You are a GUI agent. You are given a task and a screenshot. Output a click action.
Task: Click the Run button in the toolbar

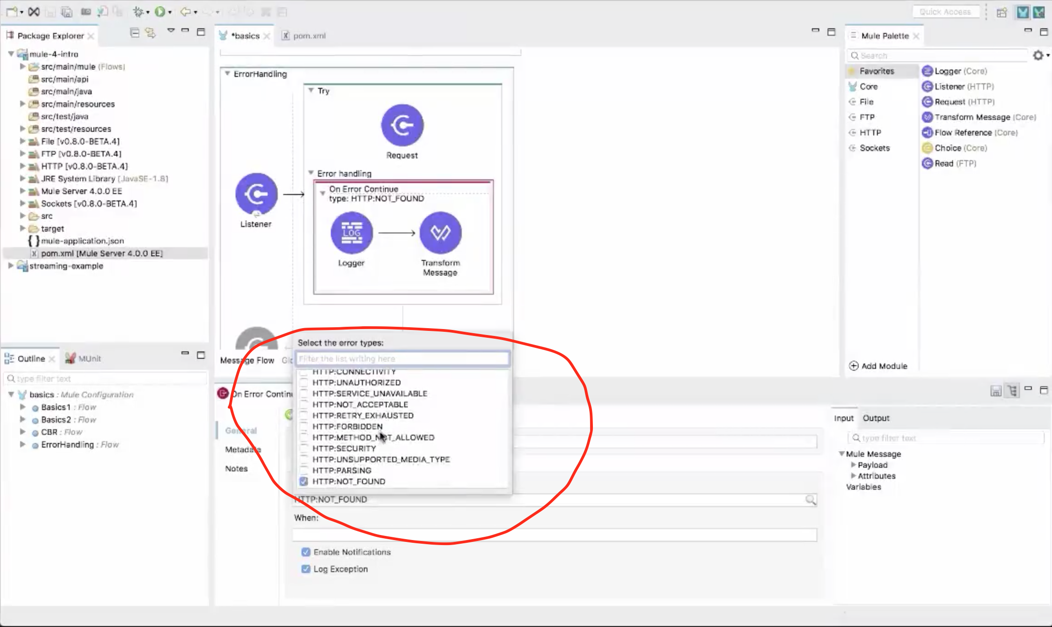159,11
